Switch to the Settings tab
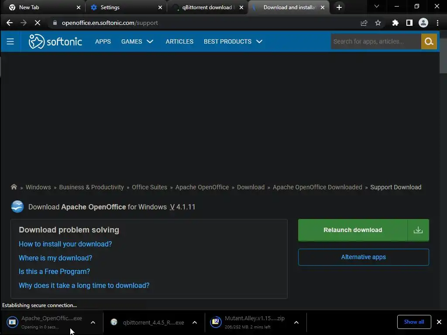Viewport: 447px width, 335px height. tap(127, 7)
